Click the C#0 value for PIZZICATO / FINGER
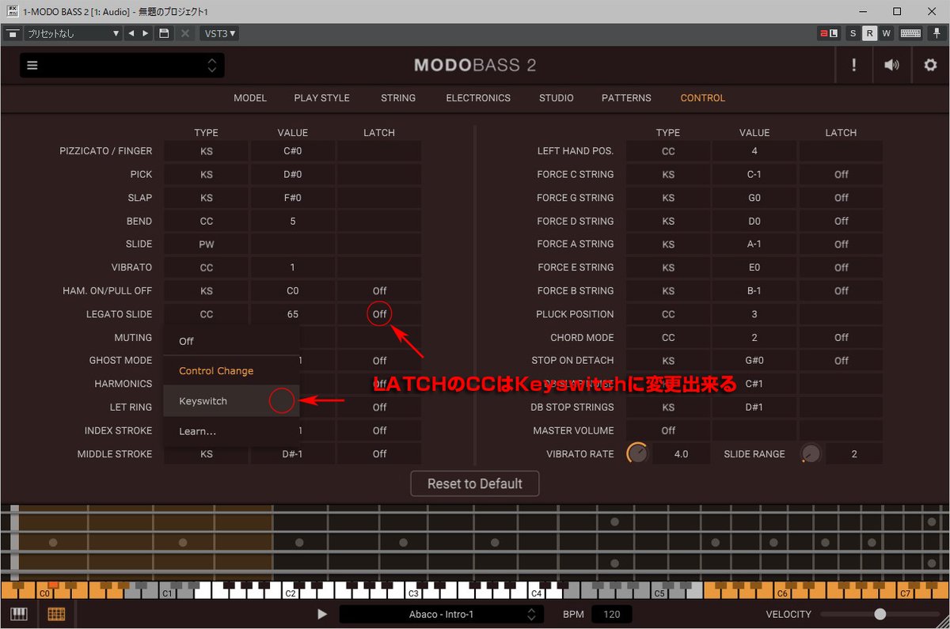 [x=292, y=151]
